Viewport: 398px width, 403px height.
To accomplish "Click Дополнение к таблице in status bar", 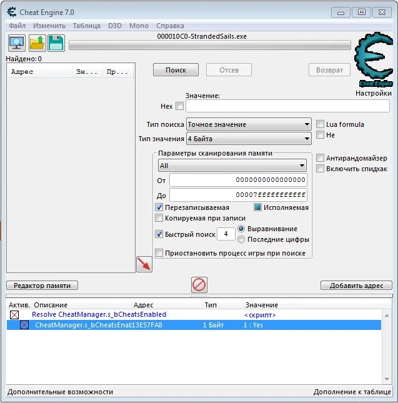I will pyautogui.click(x=352, y=392).
